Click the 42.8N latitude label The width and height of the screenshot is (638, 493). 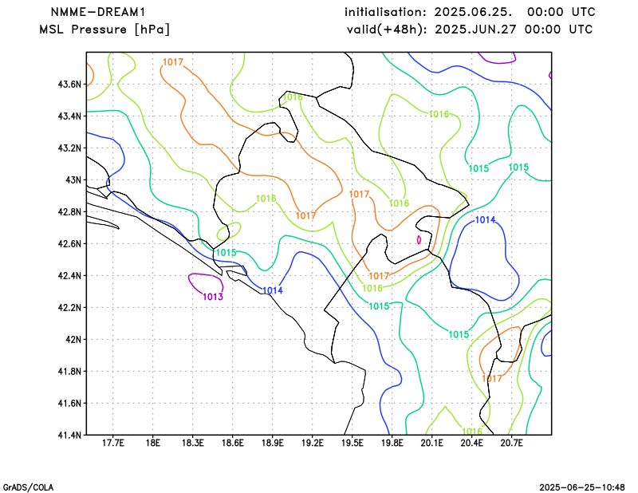pos(69,211)
